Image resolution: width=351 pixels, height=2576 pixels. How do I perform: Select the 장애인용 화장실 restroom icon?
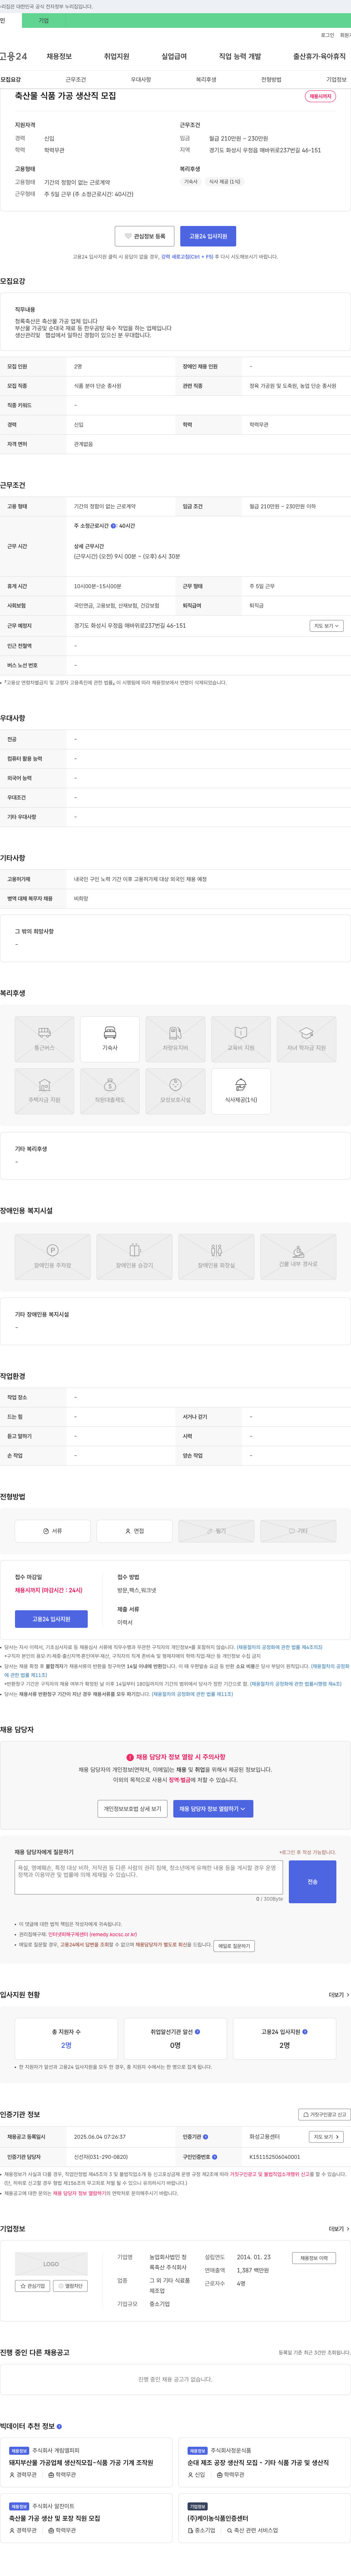(x=216, y=1257)
